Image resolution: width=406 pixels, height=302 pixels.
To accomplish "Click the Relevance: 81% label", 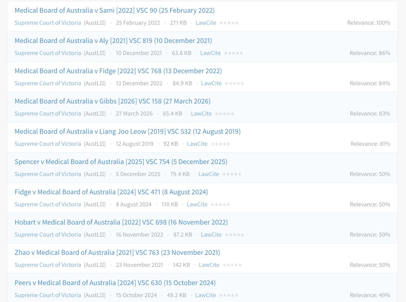I will [x=370, y=144].
